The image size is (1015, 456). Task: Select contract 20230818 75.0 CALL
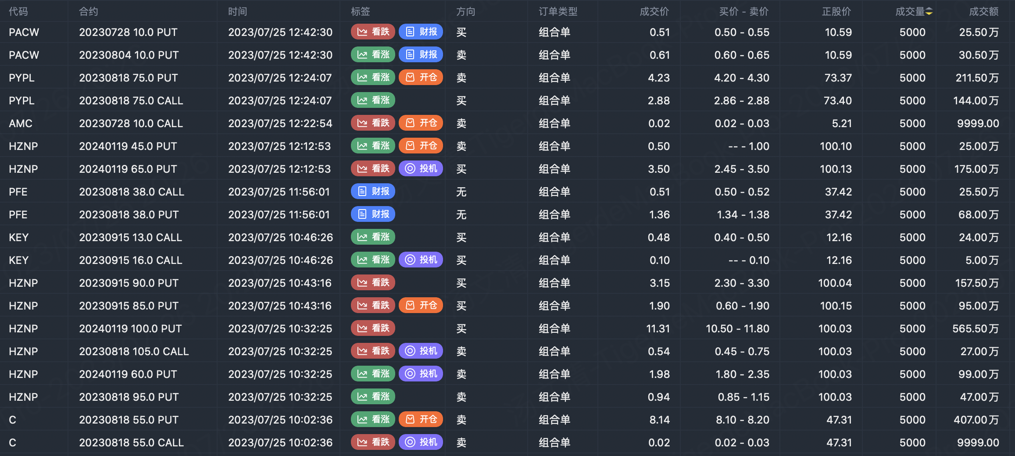131,100
